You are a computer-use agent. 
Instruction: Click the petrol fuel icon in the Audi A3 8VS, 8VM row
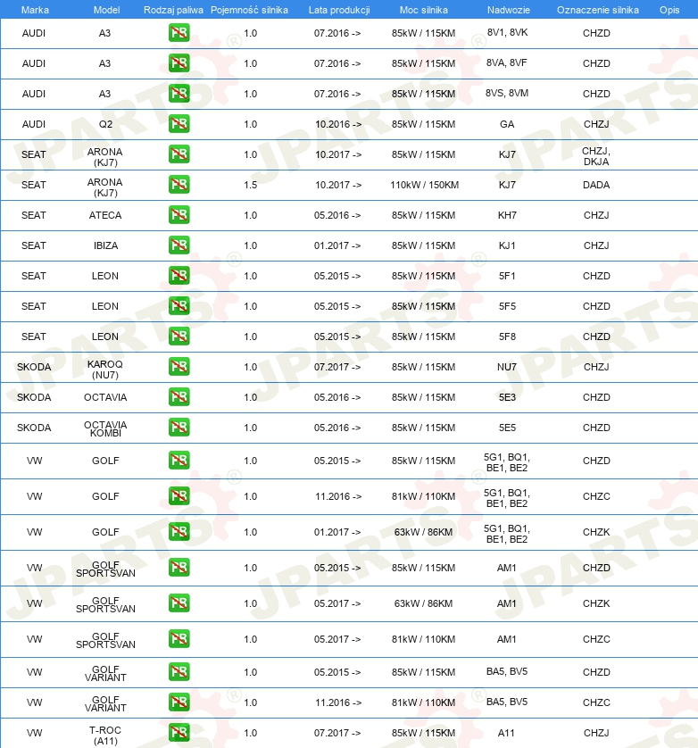[179, 94]
